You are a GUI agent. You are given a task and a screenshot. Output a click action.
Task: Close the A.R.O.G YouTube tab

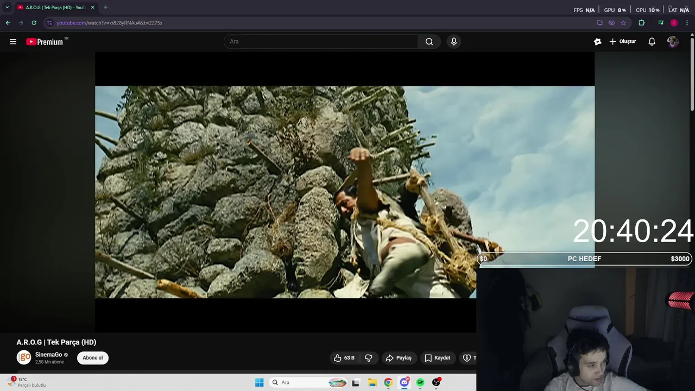(92, 8)
